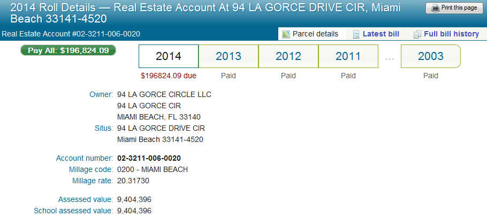Click the bold account number 02-3211-006-0020
Image resolution: width=487 pixels, height=217 pixels.
[149, 158]
